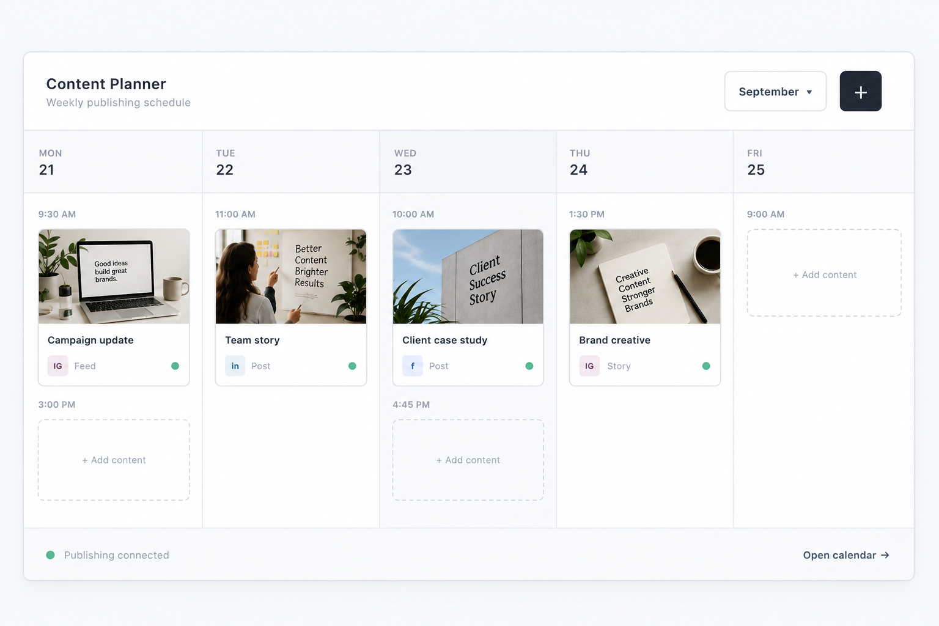
Task: Click the Team story card title
Action: pyautogui.click(x=252, y=340)
